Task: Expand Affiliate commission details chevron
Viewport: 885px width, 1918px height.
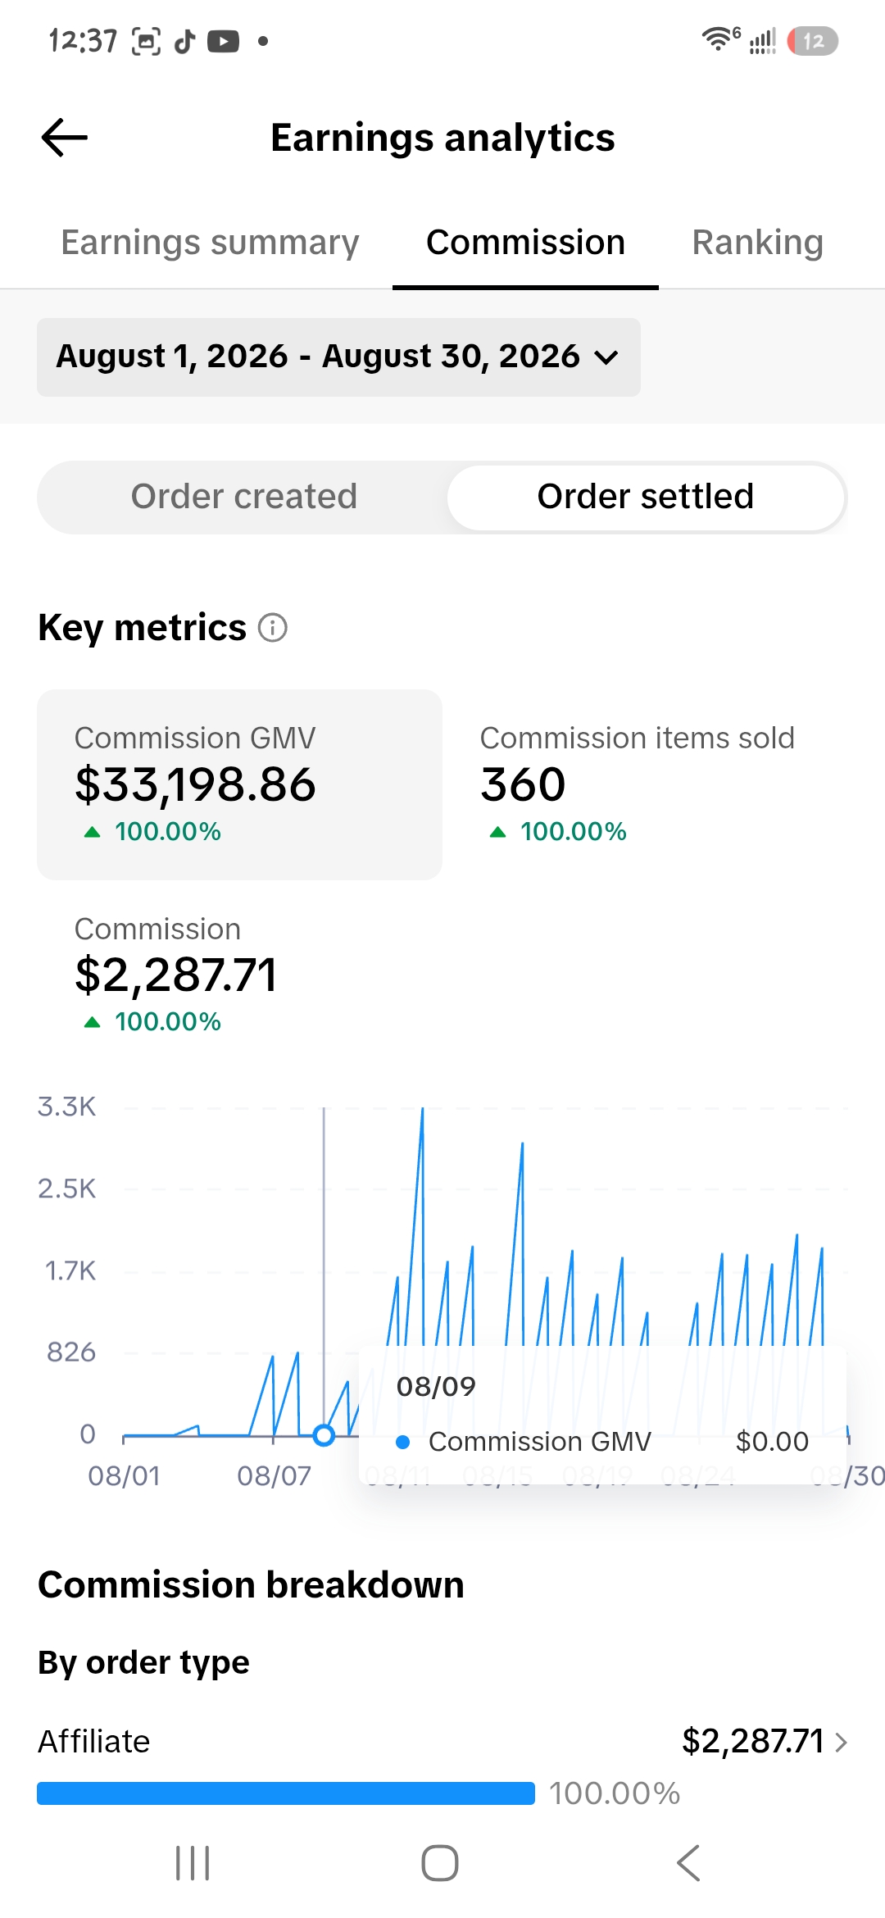Action: 841,1742
